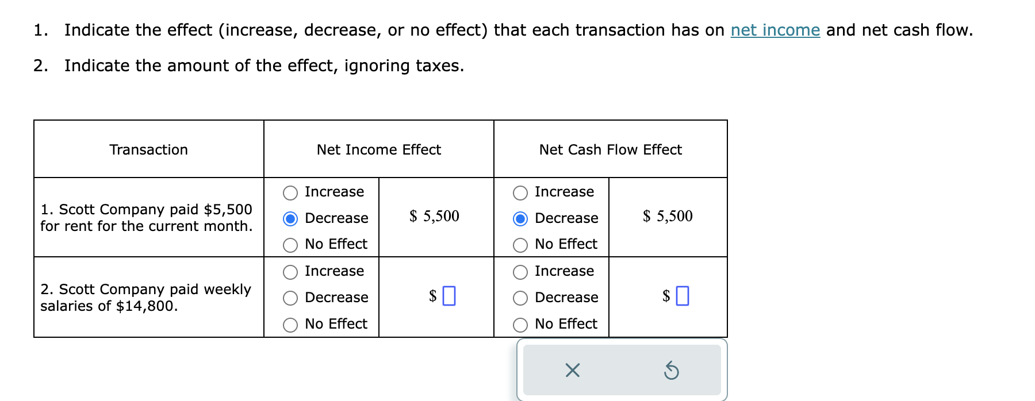Select Decrease for rent transaction's Net Cash Flow Effect
The image size is (1035, 401).
[x=520, y=218]
